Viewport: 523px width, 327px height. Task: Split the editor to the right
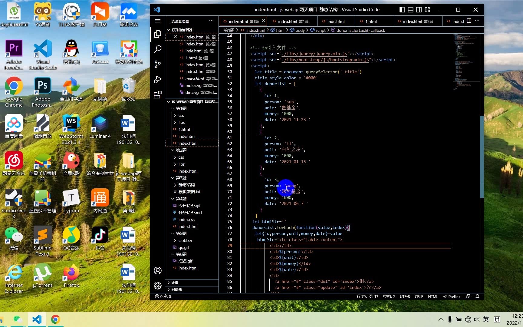pos(469,21)
